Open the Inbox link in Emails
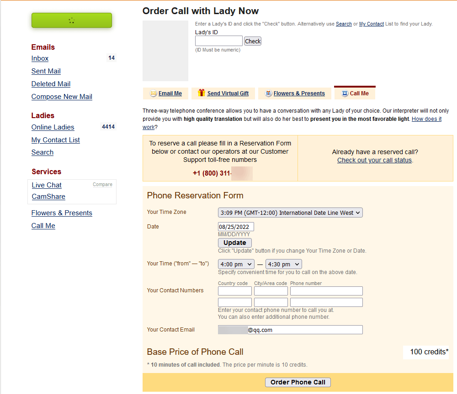The width and height of the screenshot is (457, 394). click(40, 58)
